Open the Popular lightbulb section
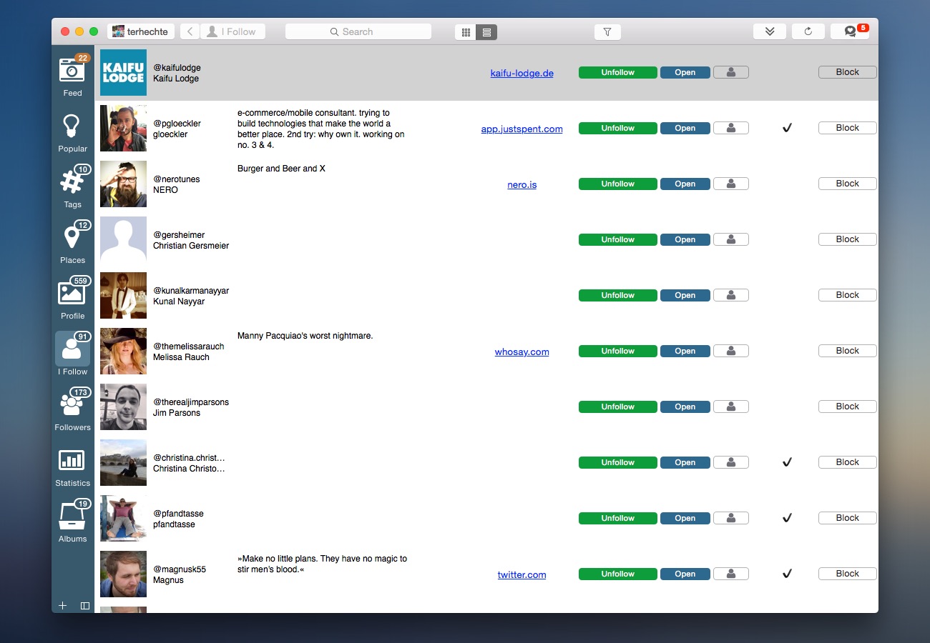930x643 pixels. pos(72,131)
